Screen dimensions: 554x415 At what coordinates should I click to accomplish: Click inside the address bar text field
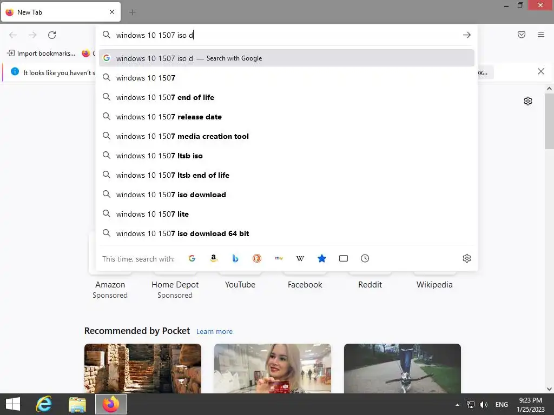coord(287,35)
